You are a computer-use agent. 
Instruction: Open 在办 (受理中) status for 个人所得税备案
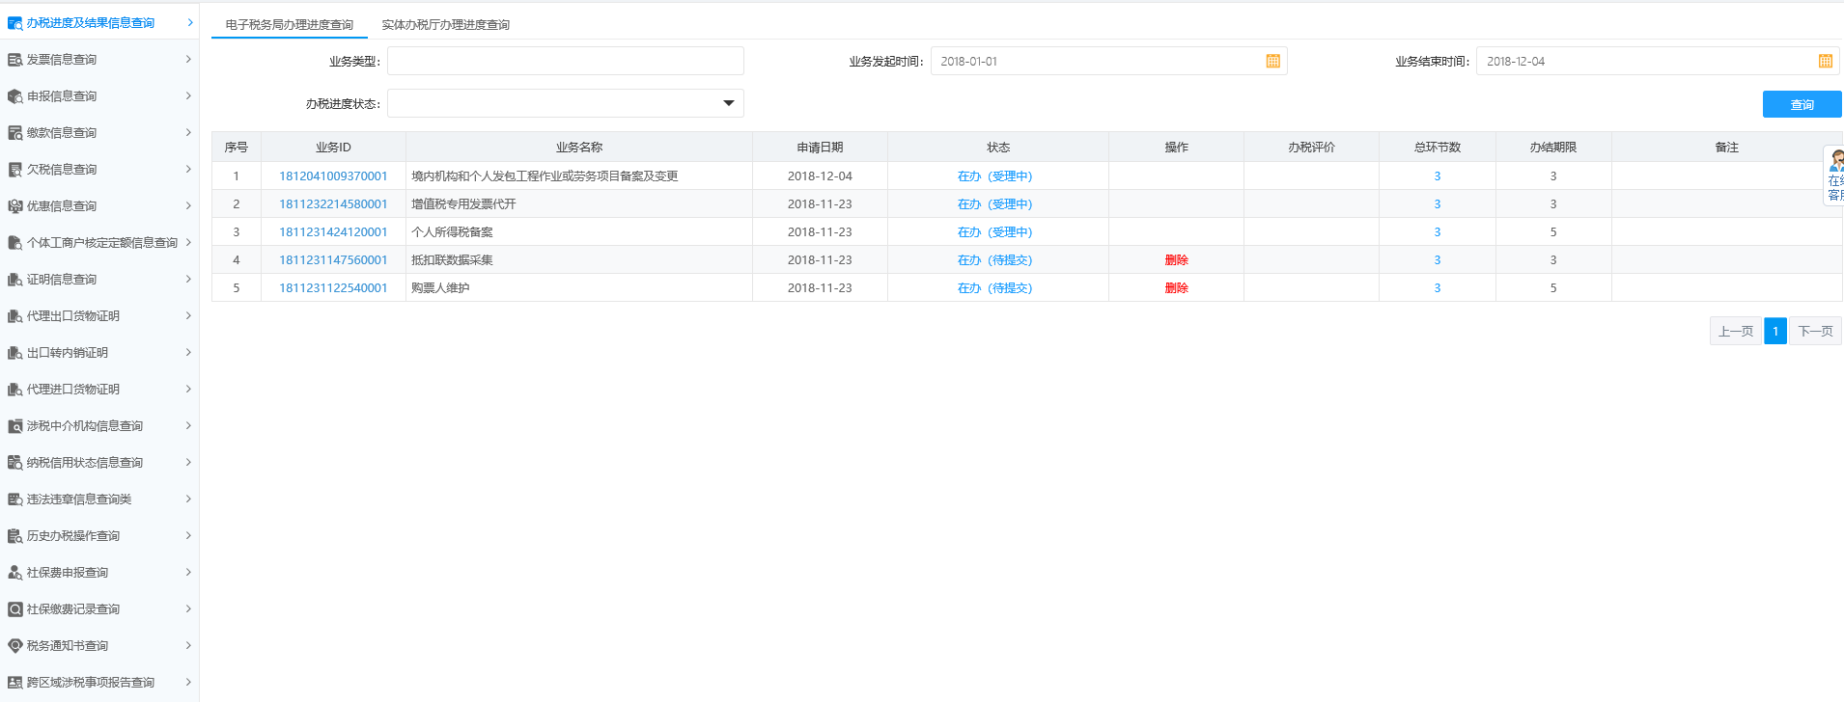(x=994, y=232)
